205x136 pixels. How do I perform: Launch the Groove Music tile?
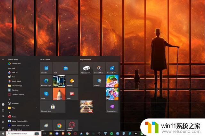coord(99,68)
